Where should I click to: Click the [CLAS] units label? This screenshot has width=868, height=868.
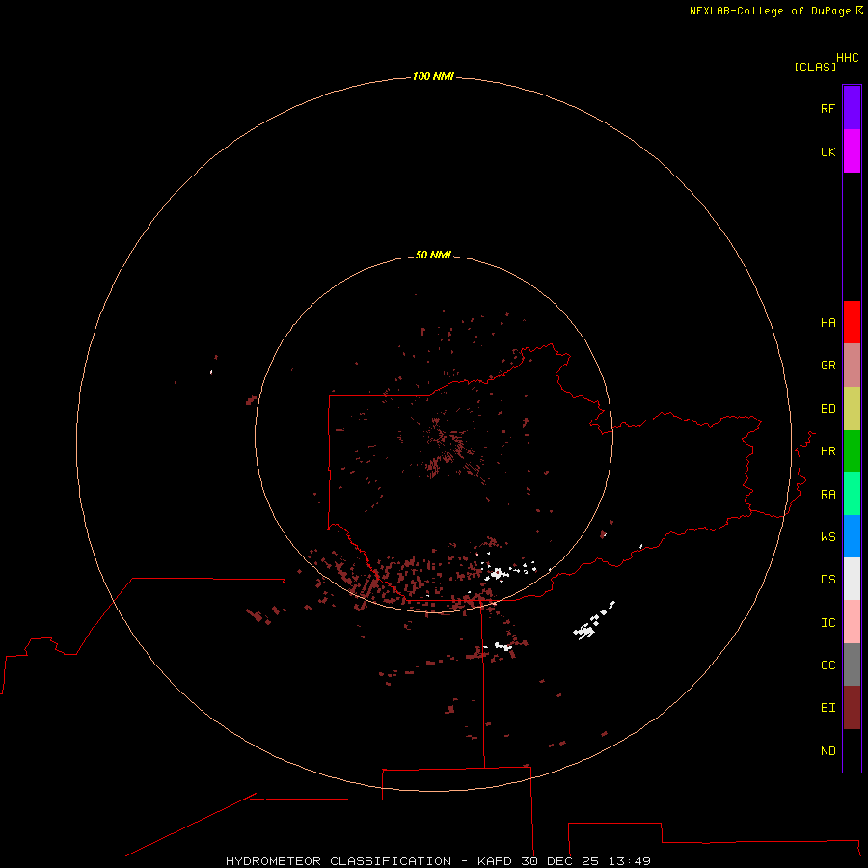click(x=815, y=67)
